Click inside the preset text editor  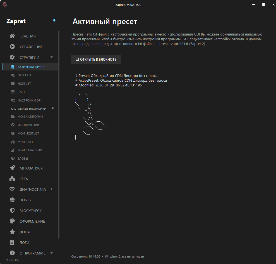[167, 168]
